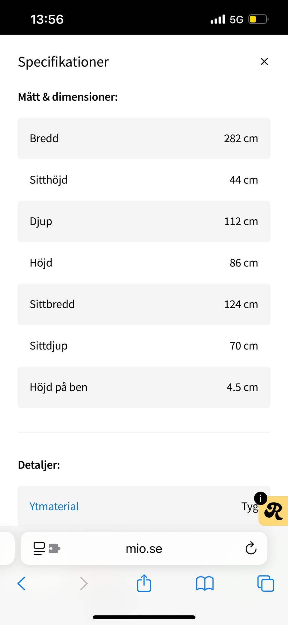
Task: Show all open Safari tabs
Action: pyautogui.click(x=265, y=583)
